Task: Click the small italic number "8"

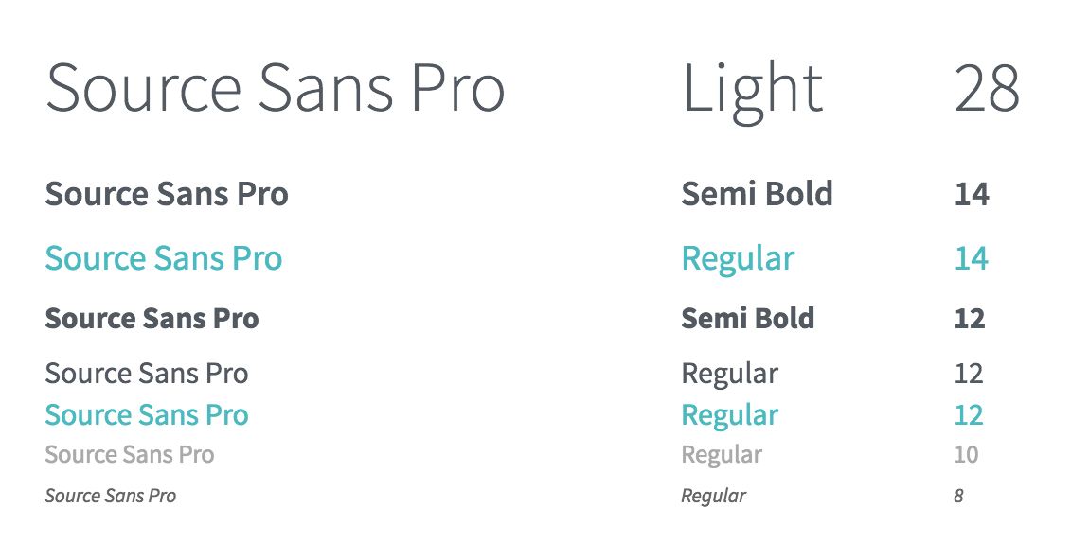Action: tap(958, 496)
